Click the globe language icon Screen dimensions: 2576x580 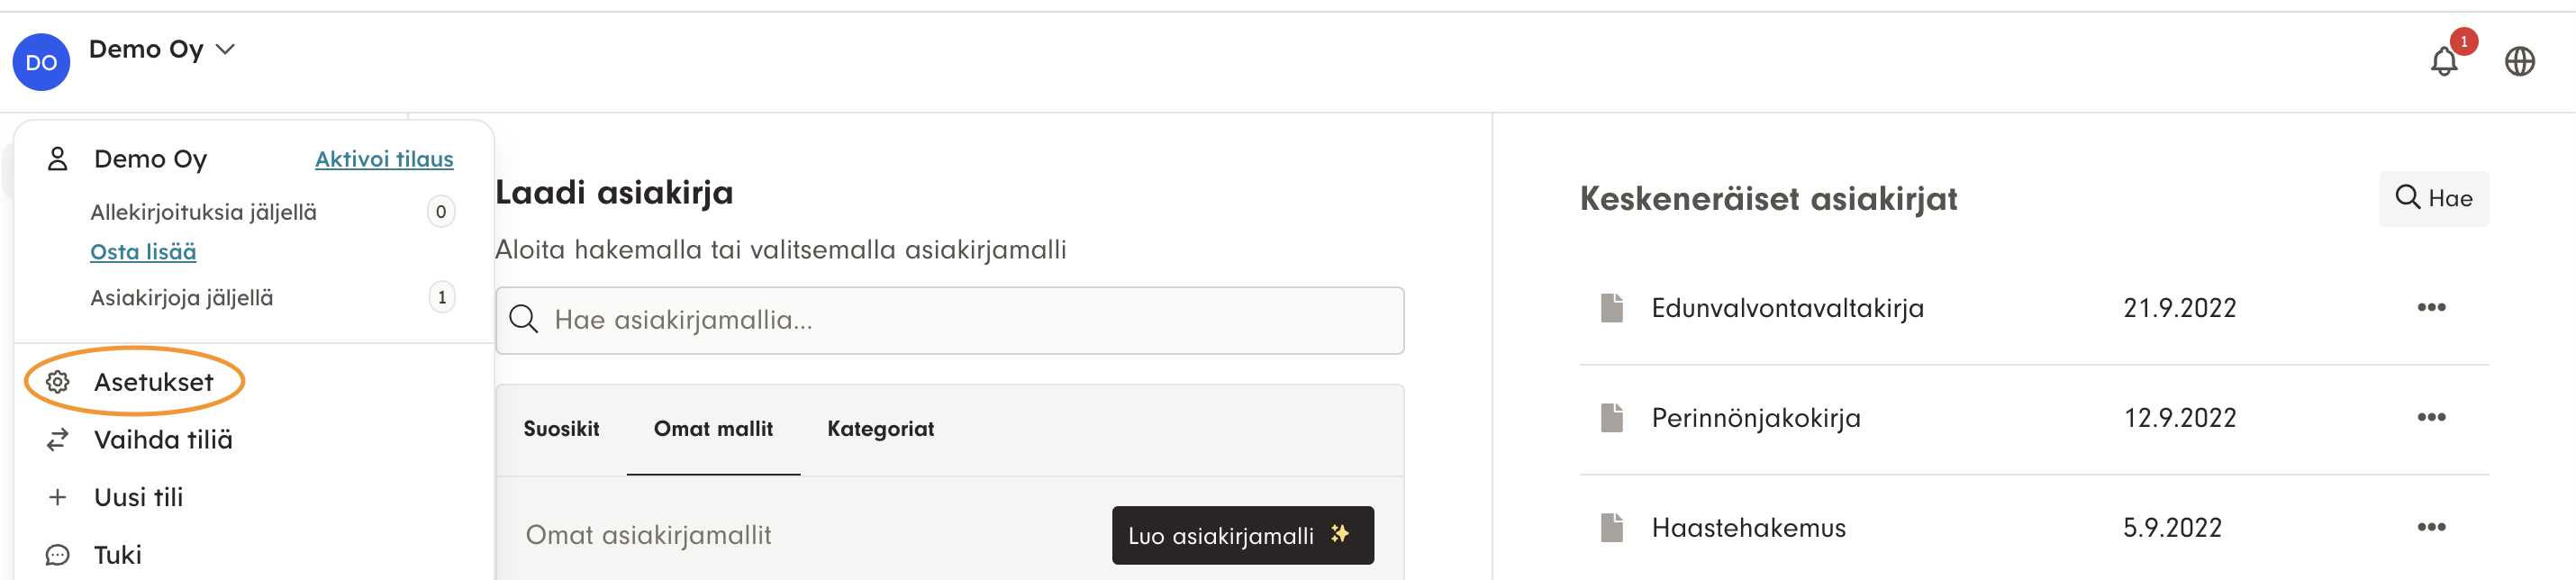pos(2518,62)
